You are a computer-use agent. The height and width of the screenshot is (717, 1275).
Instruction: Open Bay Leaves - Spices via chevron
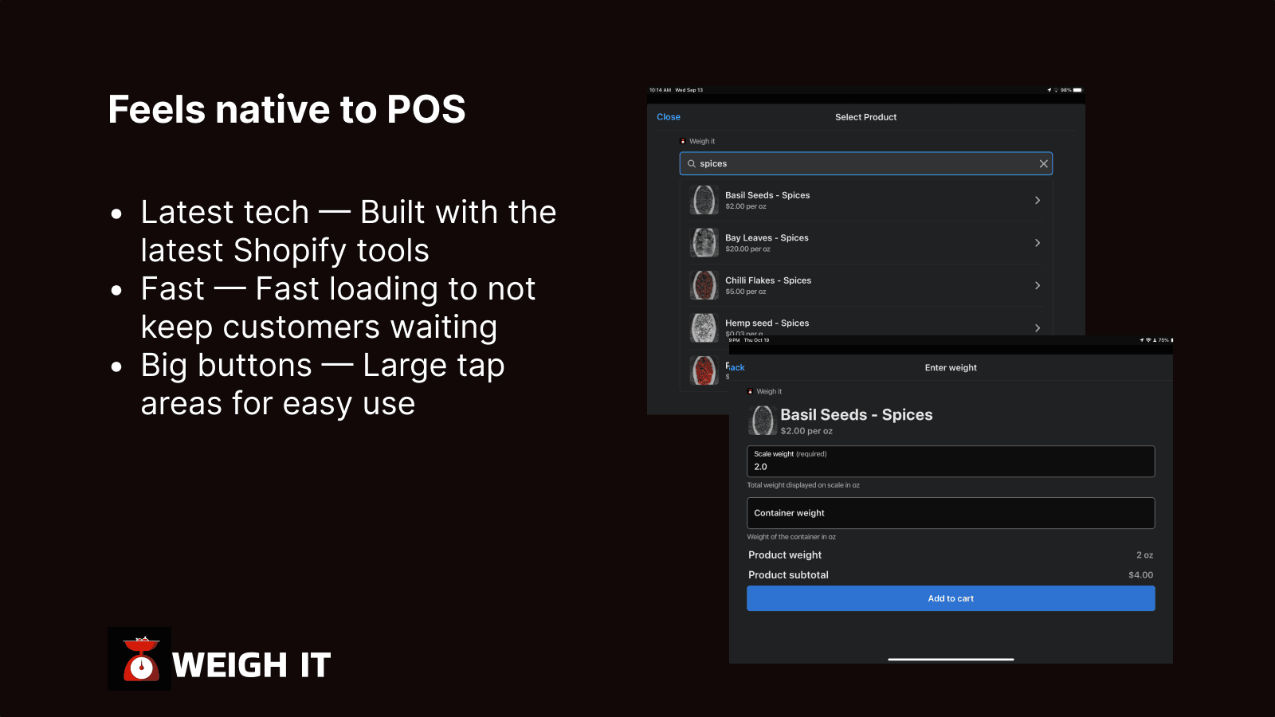(x=1037, y=243)
